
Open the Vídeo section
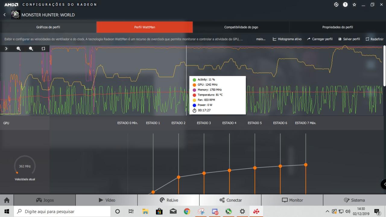106,200
